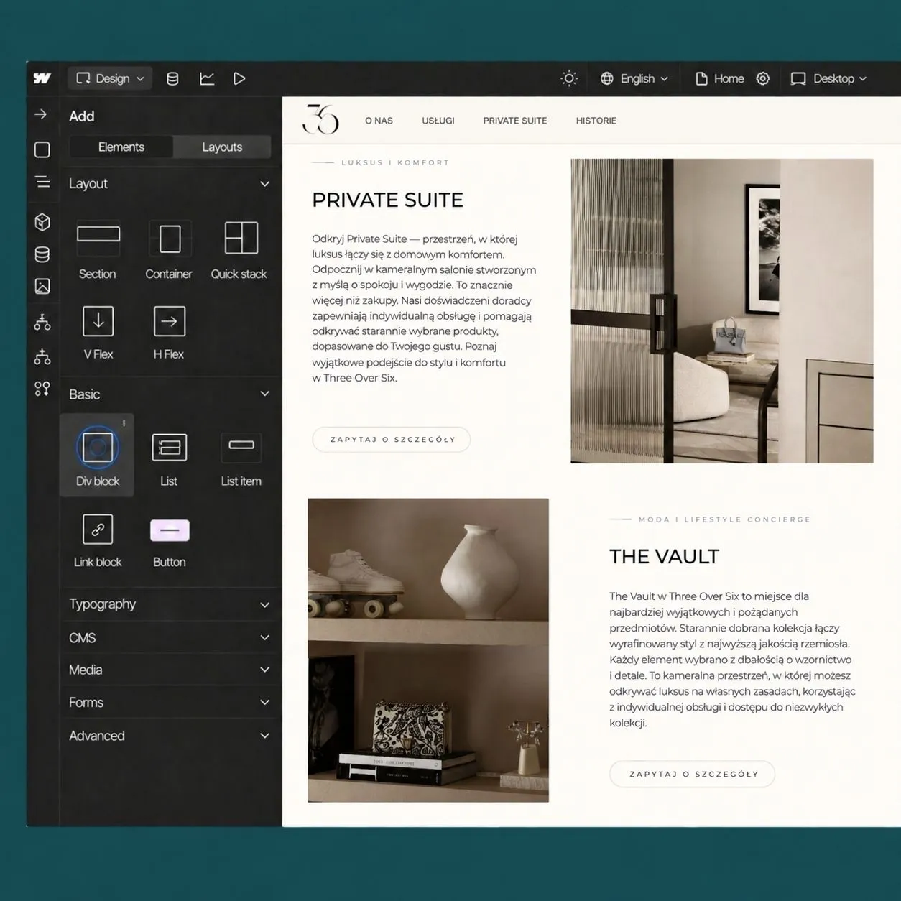
Task: Select the H Flex element
Action: [x=169, y=333]
